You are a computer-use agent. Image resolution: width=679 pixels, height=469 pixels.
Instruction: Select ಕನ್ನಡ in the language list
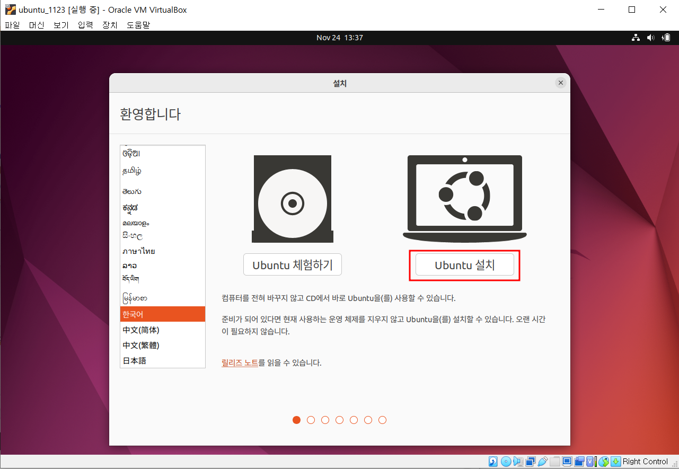[163, 208]
